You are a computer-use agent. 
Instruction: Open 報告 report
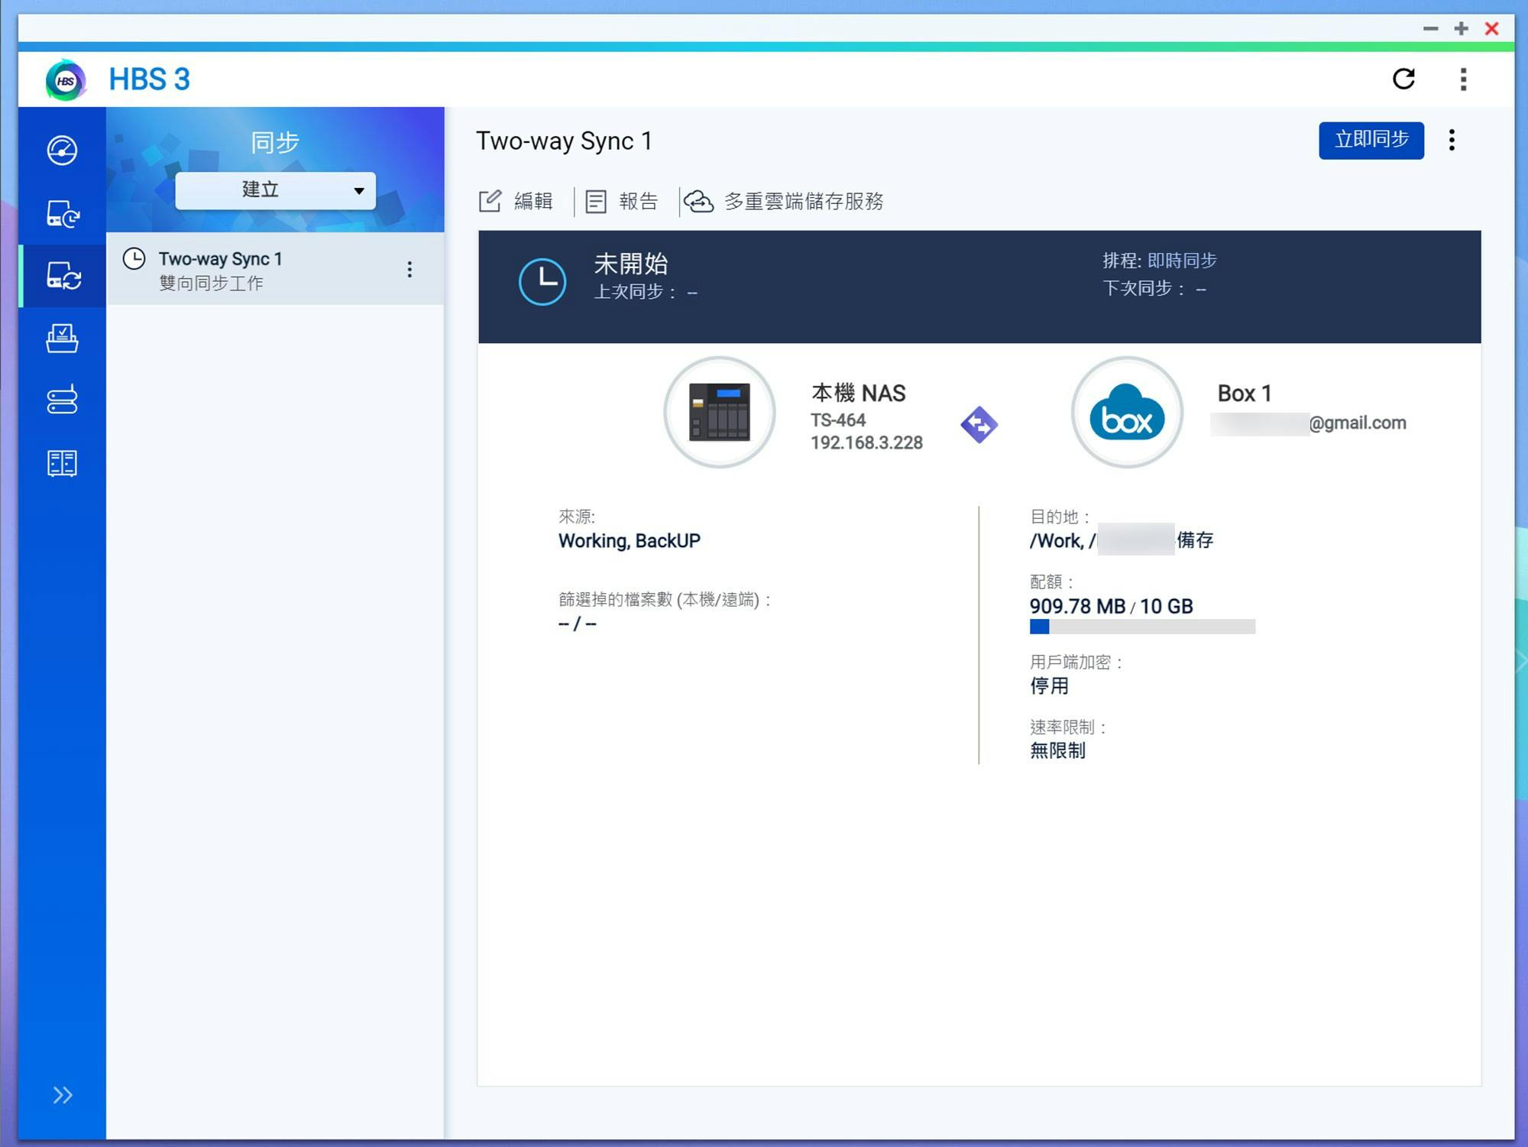pos(622,201)
